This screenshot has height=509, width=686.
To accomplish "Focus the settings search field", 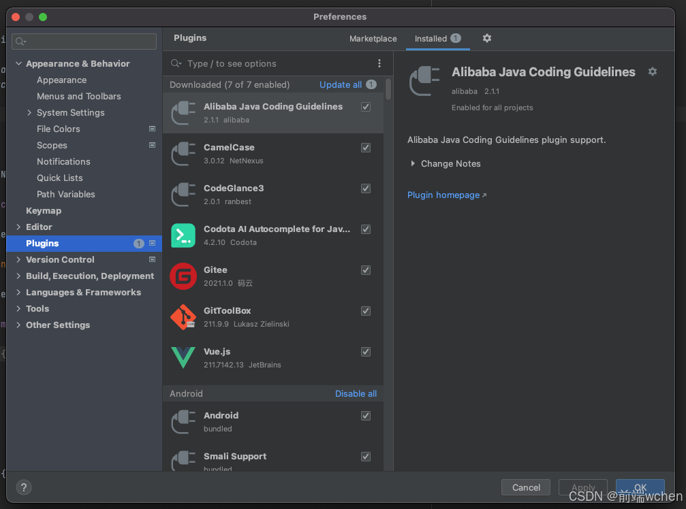I will pyautogui.click(x=84, y=42).
